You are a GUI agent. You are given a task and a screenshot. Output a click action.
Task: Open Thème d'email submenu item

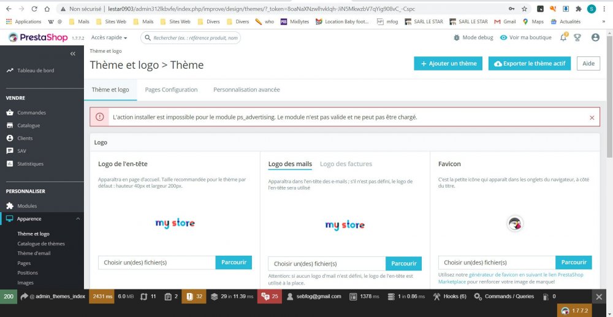coord(34,253)
